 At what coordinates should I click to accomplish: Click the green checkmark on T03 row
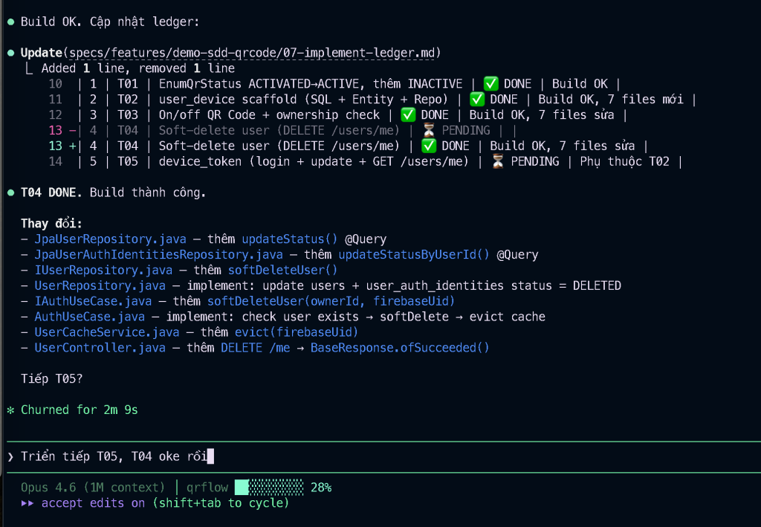coord(407,115)
